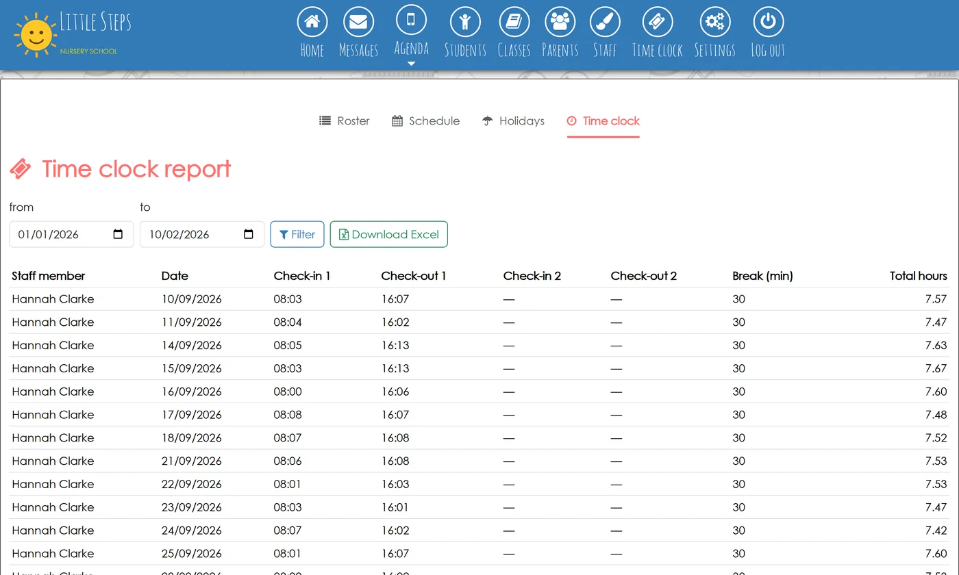Click total hours 7.42 for 24/09/2026
This screenshot has height=575, width=959.
coord(936,531)
